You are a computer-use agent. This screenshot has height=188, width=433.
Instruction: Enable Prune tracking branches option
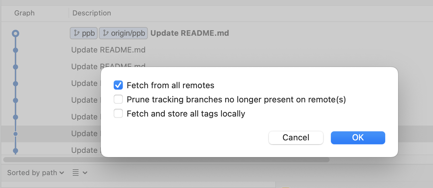point(118,99)
